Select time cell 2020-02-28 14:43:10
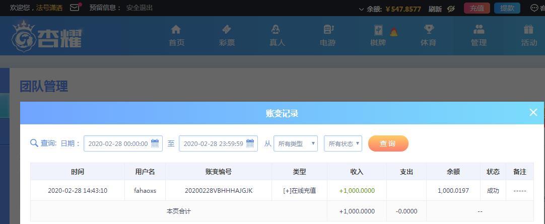Screen dimensions: 545x224 point(78,191)
